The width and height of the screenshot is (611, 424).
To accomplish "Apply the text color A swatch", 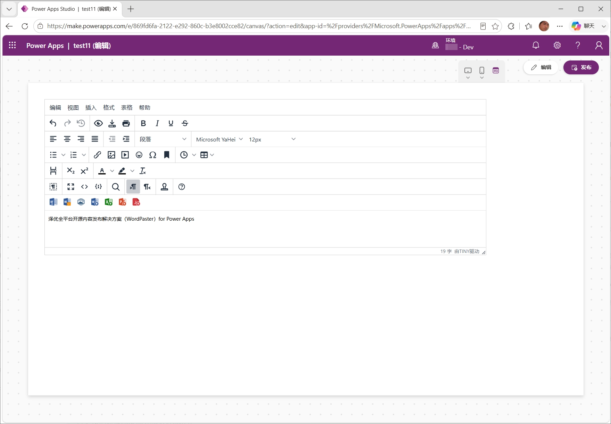I will click(102, 171).
